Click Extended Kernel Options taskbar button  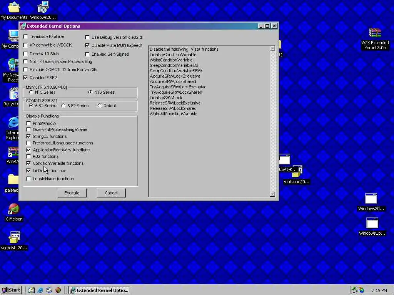pyautogui.click(x=99, y=290)
